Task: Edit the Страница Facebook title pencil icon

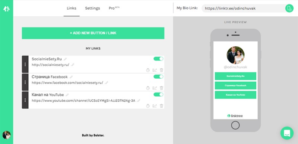Action: click(71, 77)
